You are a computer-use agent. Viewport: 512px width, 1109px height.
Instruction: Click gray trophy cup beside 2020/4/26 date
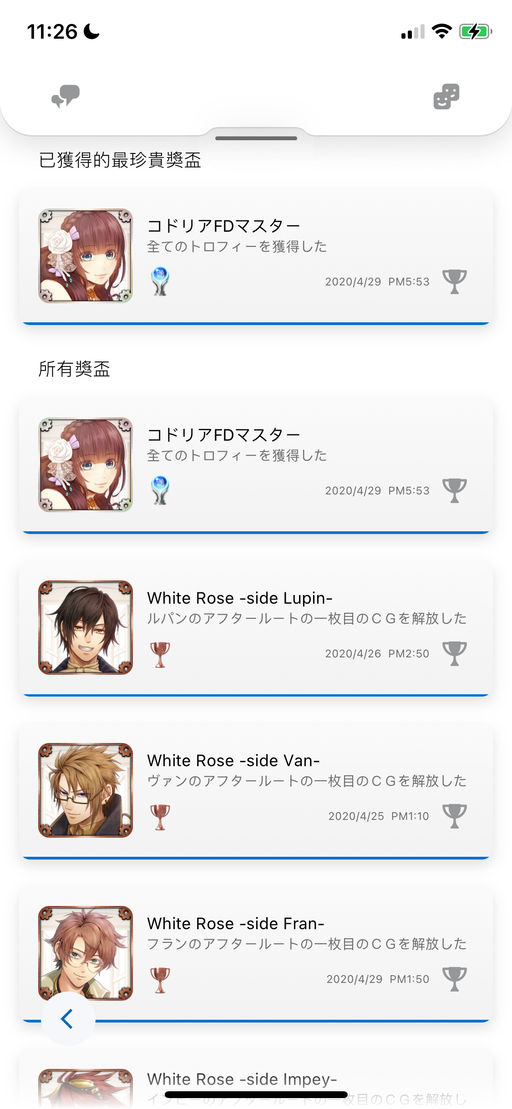(455, 653)
